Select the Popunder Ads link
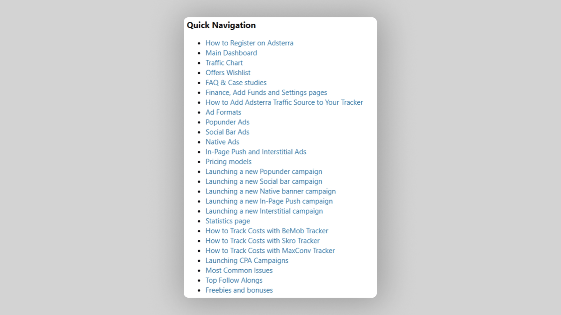The image size is (561, 315). pyautogui.click(x=227, y=122)
